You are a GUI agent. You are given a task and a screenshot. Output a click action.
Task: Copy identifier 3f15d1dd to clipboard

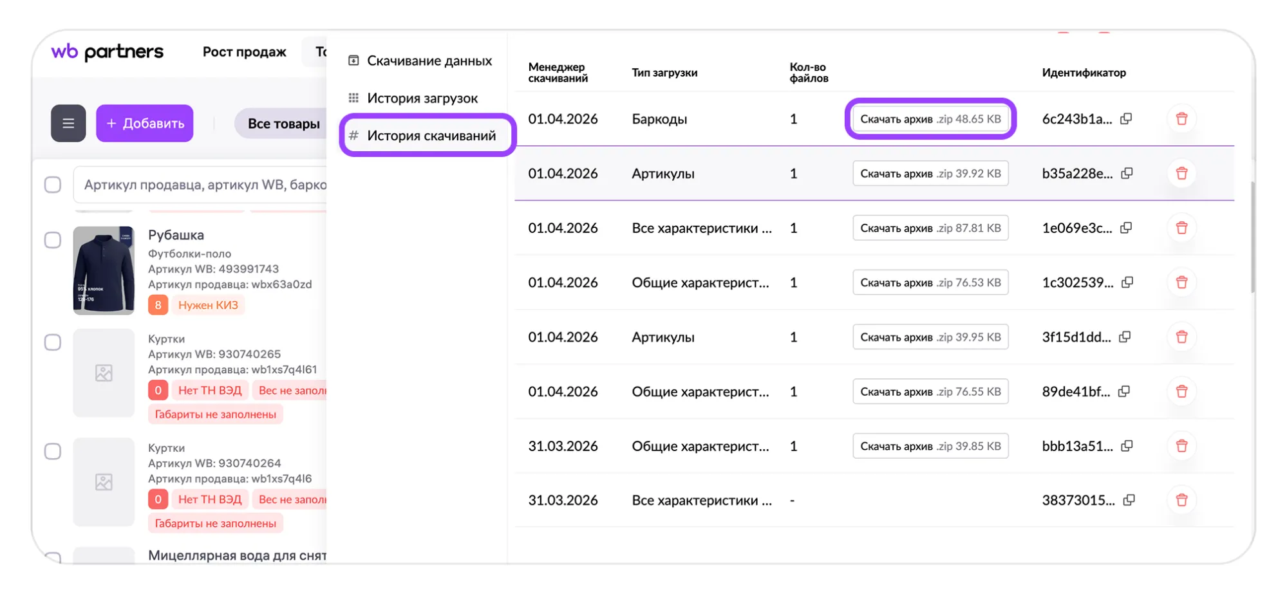pos(1125,337)
